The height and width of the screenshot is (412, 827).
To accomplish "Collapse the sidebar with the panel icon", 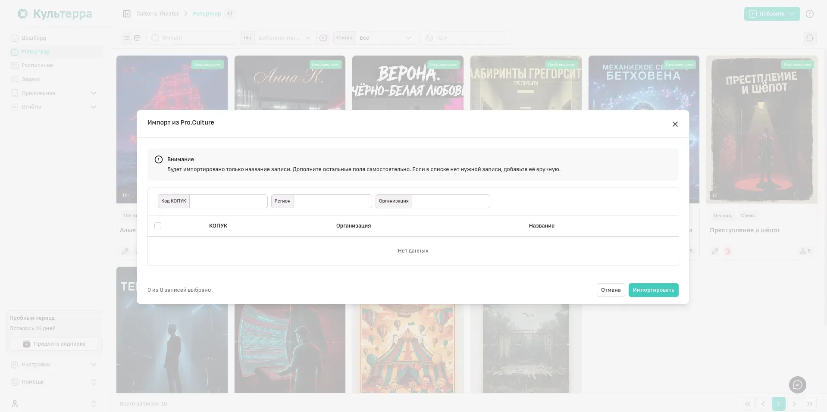I will 127,14.
